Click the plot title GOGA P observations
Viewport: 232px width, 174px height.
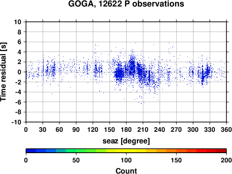click(126, 4)
